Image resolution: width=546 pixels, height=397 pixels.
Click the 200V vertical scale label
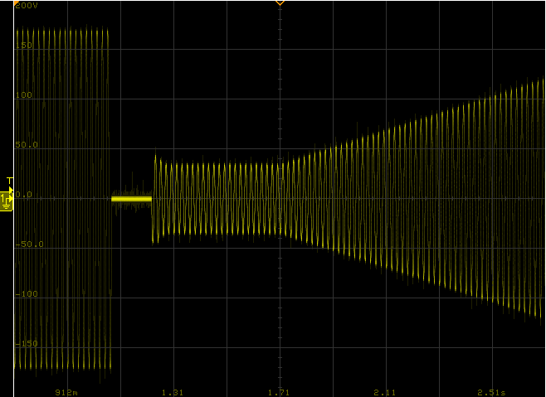point(27,6)
